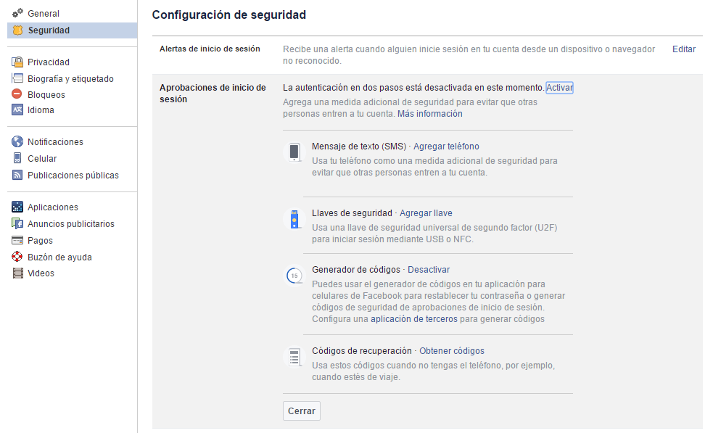Open Anuncios publicitarios settings
This screenshot has width=713, height=433.
point(73,224)
